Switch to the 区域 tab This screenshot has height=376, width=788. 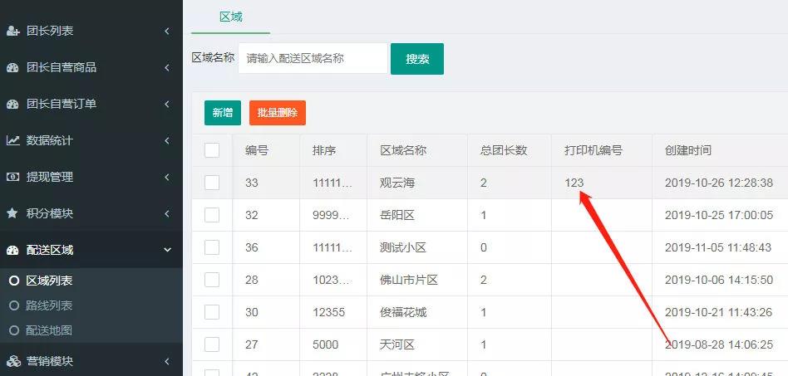[x=230, y=17]
